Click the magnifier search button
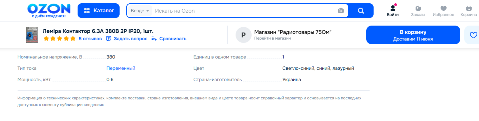The image size is (479, 121). [x=361, y=11]
